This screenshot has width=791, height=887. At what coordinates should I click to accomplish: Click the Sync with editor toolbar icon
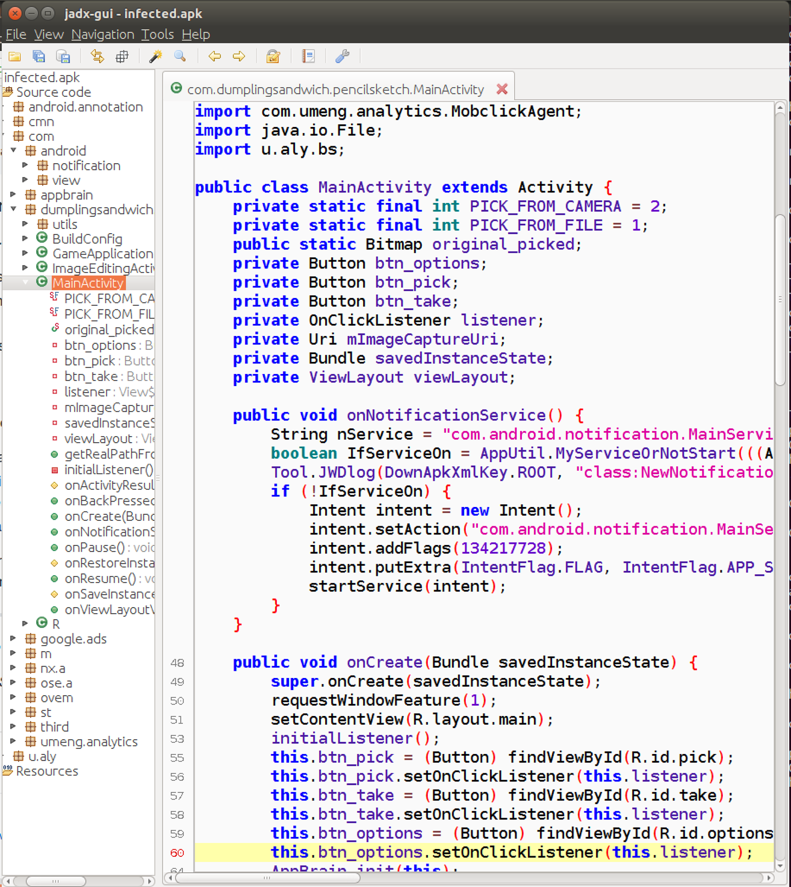pyautogui.click(x=97, y=56)
